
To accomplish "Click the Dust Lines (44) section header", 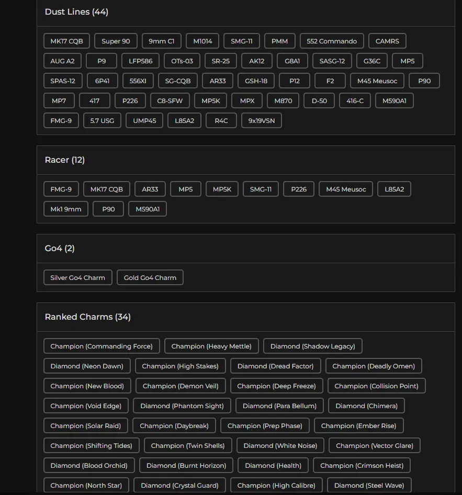I will coord(246,12).
